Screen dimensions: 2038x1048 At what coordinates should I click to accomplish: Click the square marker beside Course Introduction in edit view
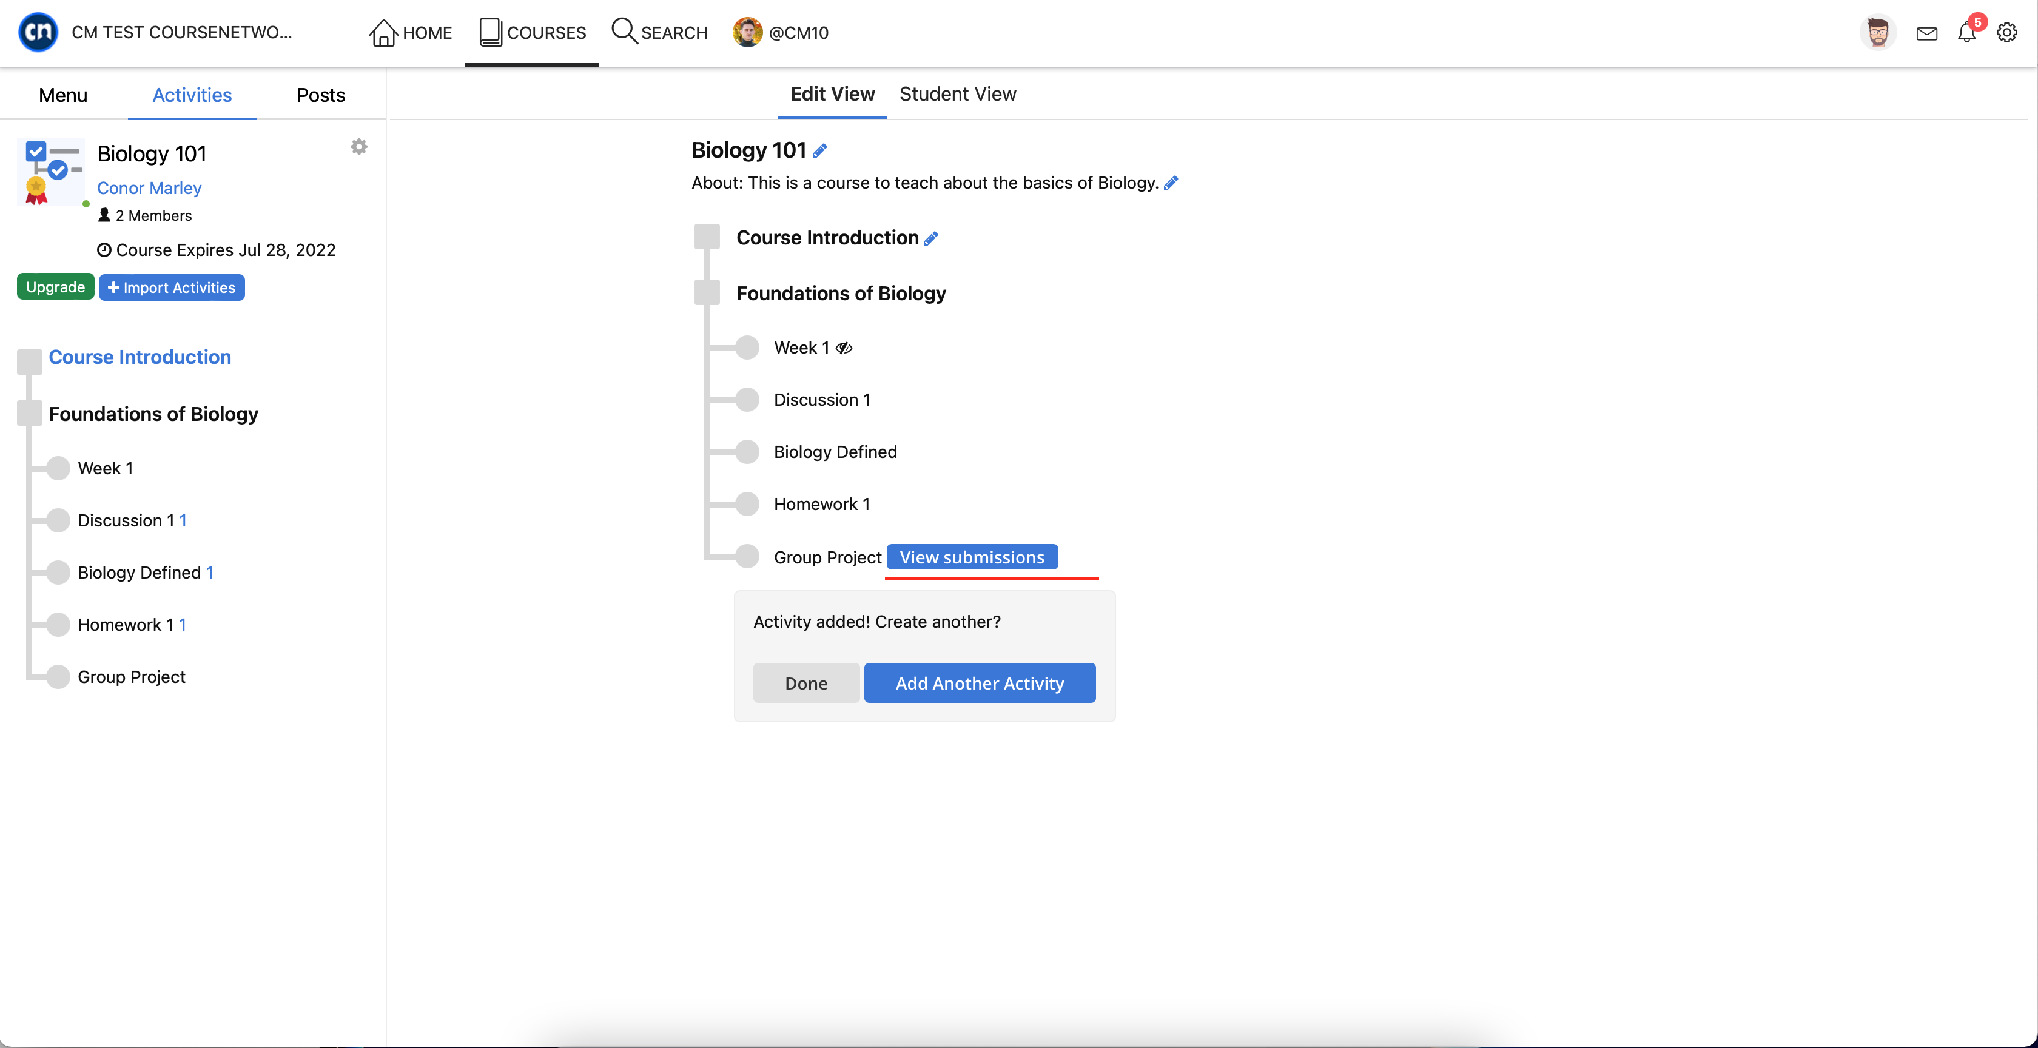point(707,237)
